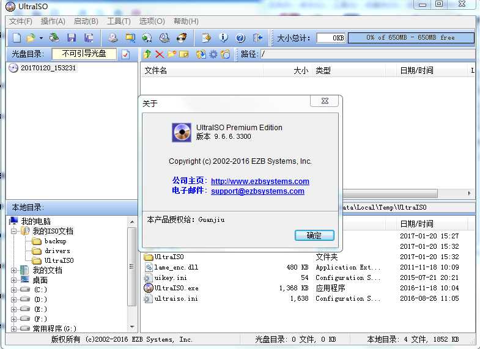This screenshot has width=480, height=349.
Task: Click the gear settings icon near 路径
Action: pos(213,54)
